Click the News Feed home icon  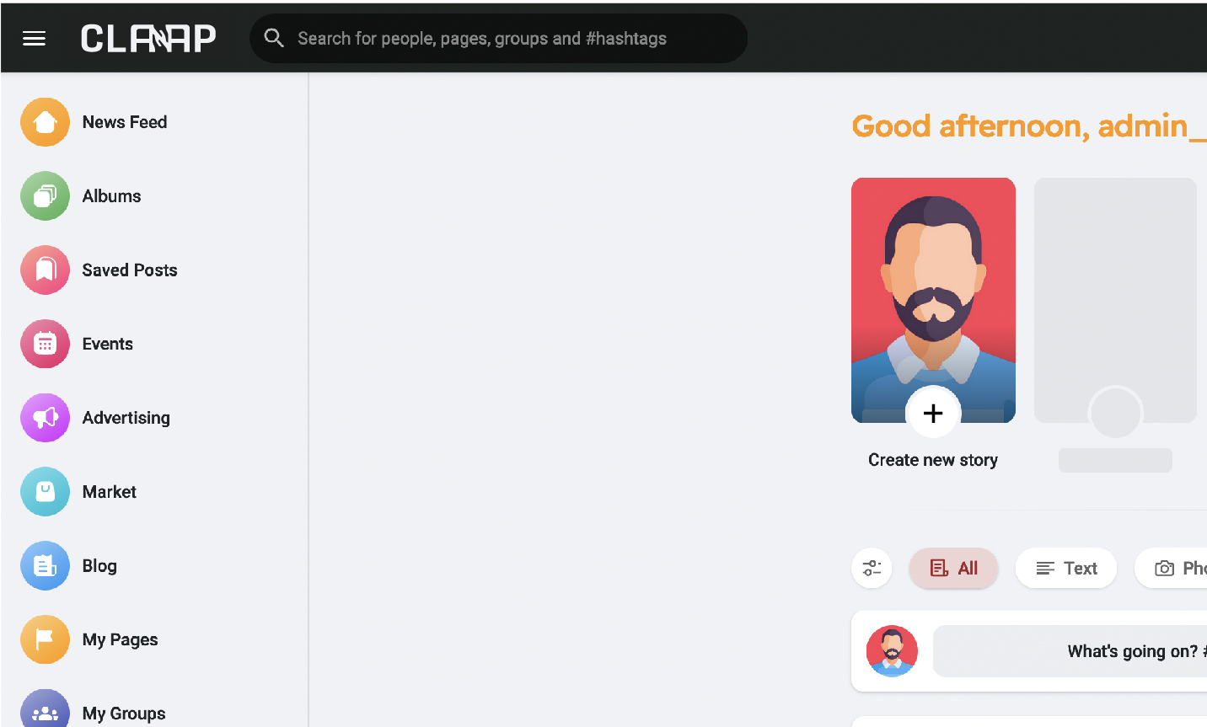[45, 122]
